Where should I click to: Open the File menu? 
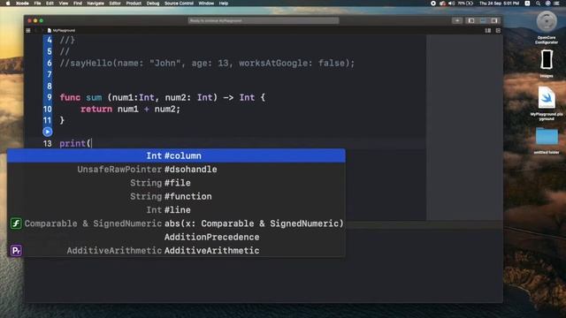(x=37, y=4)
